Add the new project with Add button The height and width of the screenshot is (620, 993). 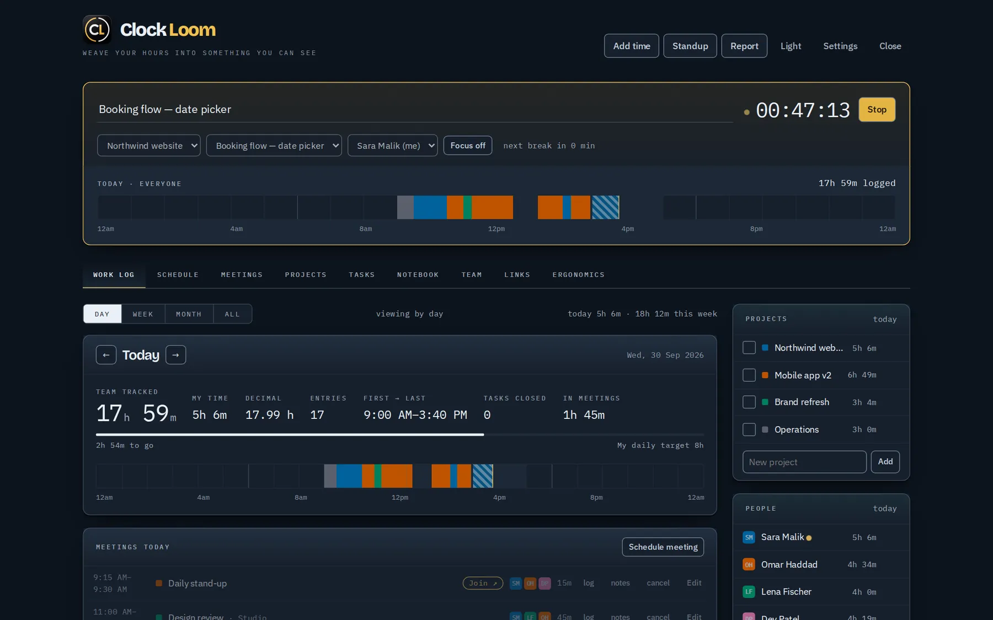(885, 462)
